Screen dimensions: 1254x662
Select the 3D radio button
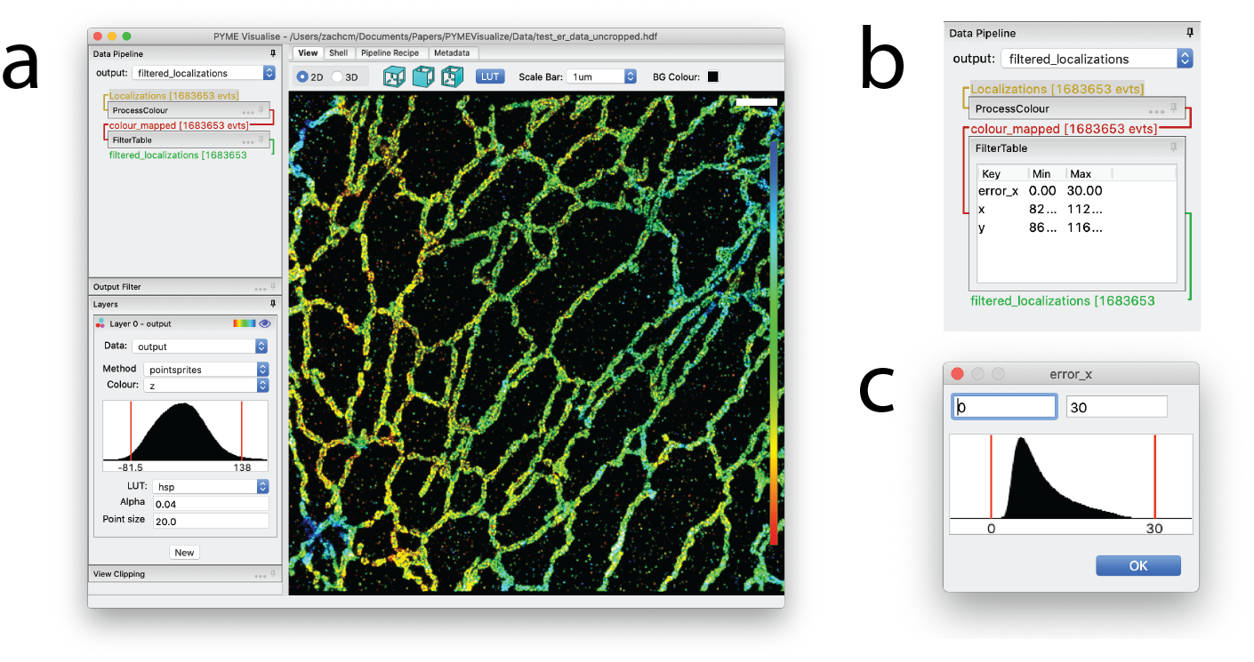(337, 77)
